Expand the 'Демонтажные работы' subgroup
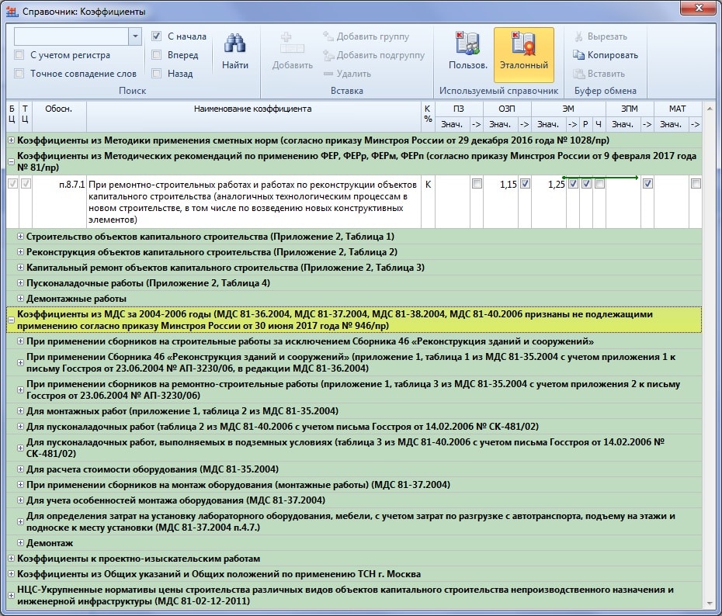This screenshot has width=722, height=616. tap(20, 299)
